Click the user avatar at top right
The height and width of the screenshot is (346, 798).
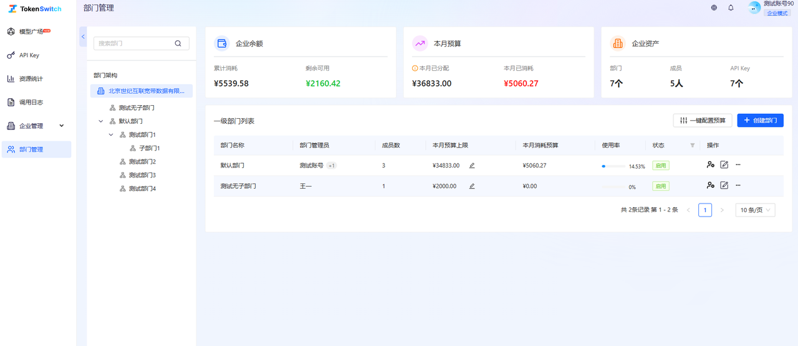754,7
